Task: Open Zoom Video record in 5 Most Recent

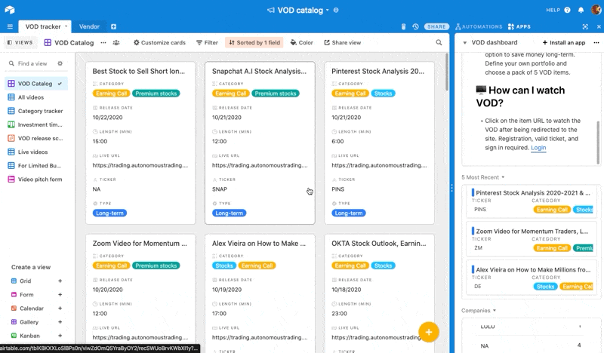Action: click(533, 239)
